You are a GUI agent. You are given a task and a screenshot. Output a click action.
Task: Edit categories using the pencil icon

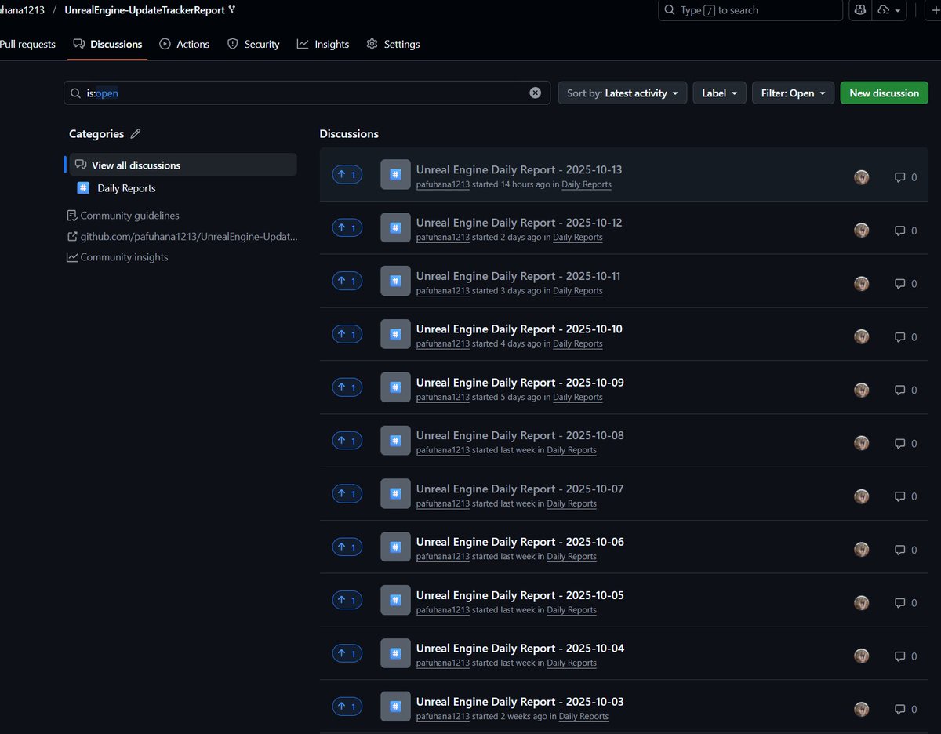tap(136, 134)
